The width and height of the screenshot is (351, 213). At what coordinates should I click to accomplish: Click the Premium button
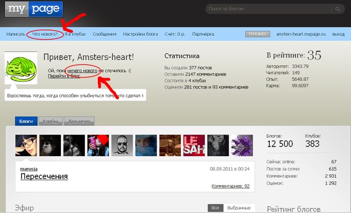pyautogui.click(x=258, y=34)
